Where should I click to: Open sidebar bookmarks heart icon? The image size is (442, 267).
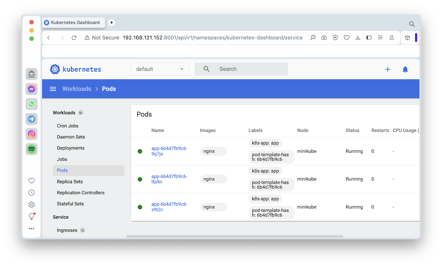tap(32, 181)
